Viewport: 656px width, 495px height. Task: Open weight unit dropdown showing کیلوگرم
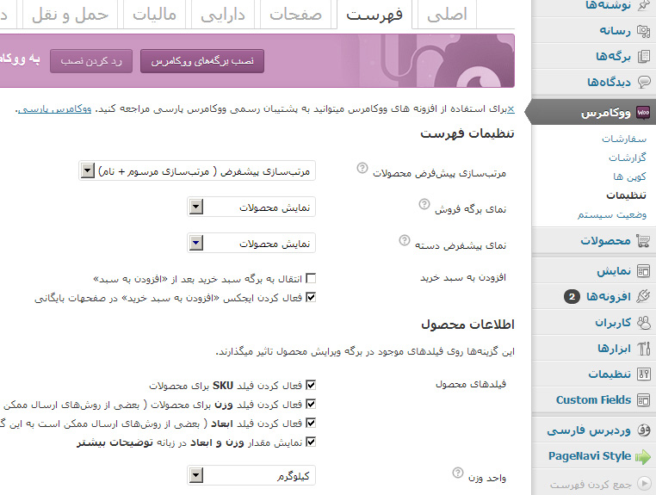point(251,475)
